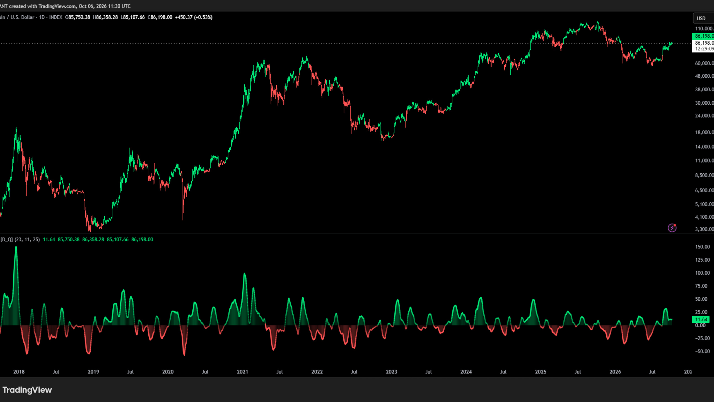Click the 110,000 price scale label
The image size is (714, 402).
pyautogui.click(x=704, y=29)
